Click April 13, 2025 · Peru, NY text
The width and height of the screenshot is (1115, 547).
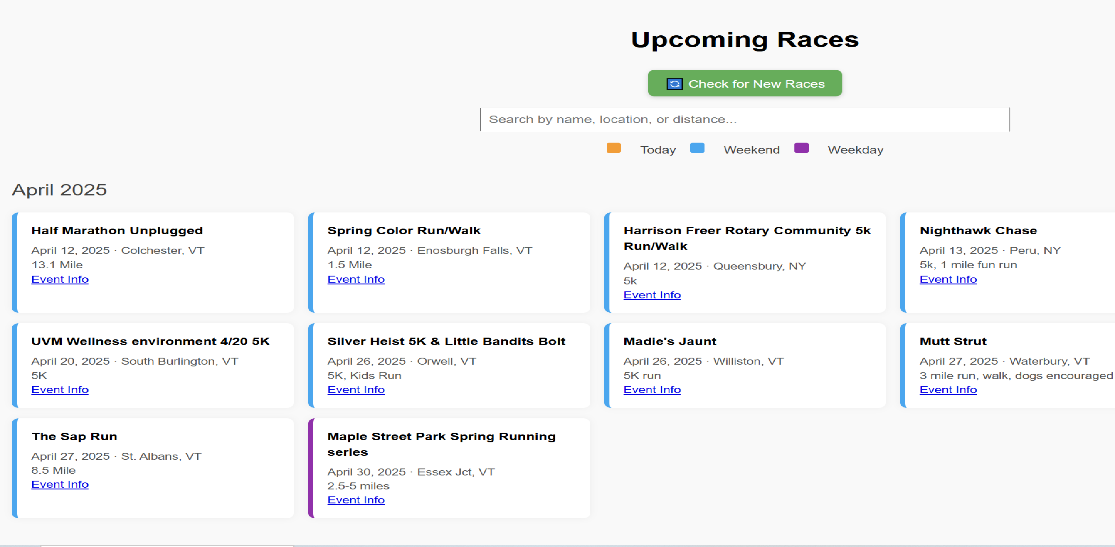click(990, 250)
